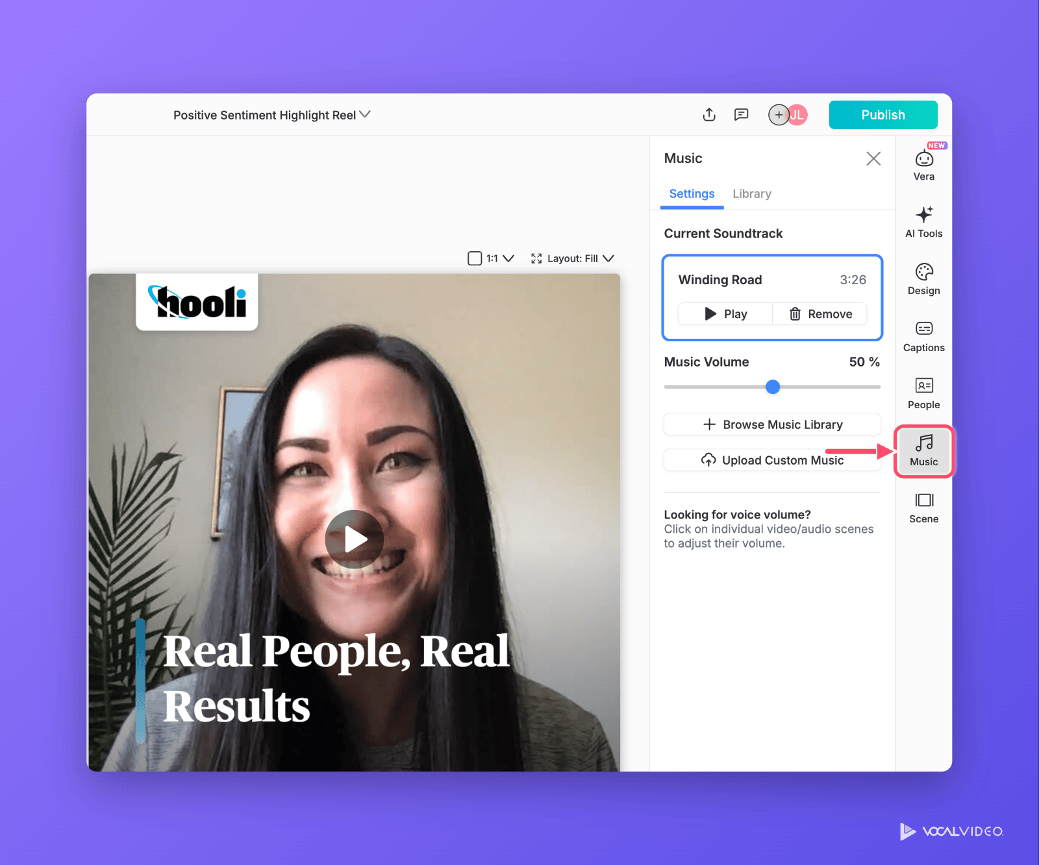Select the 'Real People, Real Results' title text
Viewport: 1039px width, 865px height.
[x=336, y=678]
